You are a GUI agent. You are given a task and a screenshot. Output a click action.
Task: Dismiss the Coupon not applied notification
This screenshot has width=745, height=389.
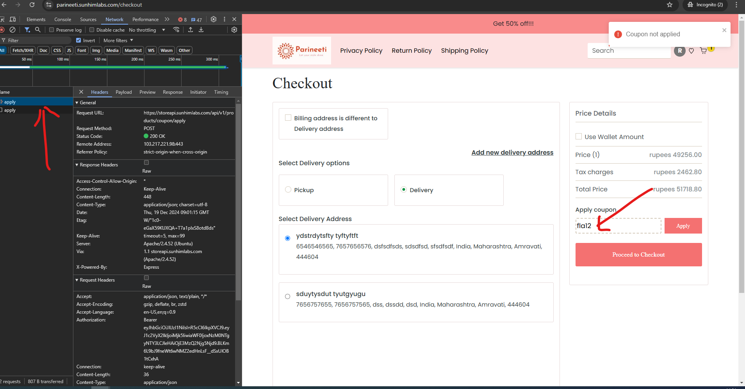724,30
